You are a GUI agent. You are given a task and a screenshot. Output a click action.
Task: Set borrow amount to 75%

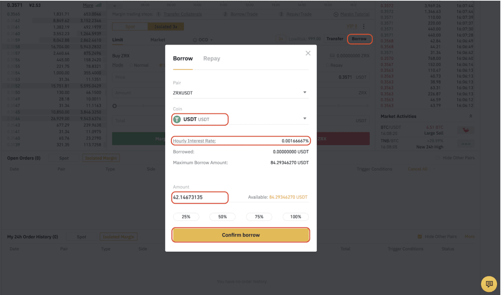click(x=259, y=217)
